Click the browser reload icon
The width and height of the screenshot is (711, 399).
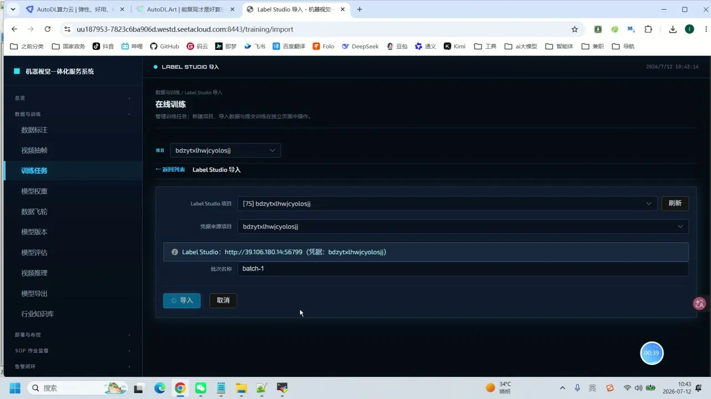(48, 29)
